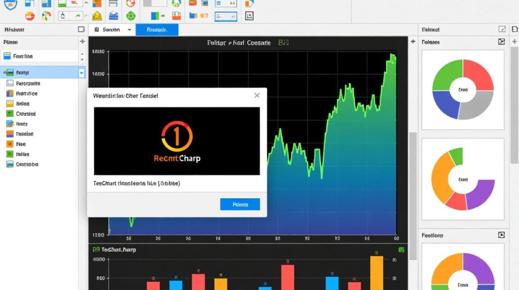Click the green icon beside the Crnesiel item
The image size is (519, 290).
10,114
